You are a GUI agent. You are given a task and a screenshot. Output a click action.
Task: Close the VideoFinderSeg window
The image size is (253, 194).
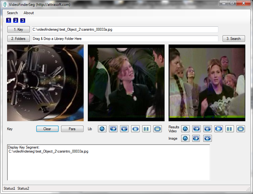pos(243,3)
